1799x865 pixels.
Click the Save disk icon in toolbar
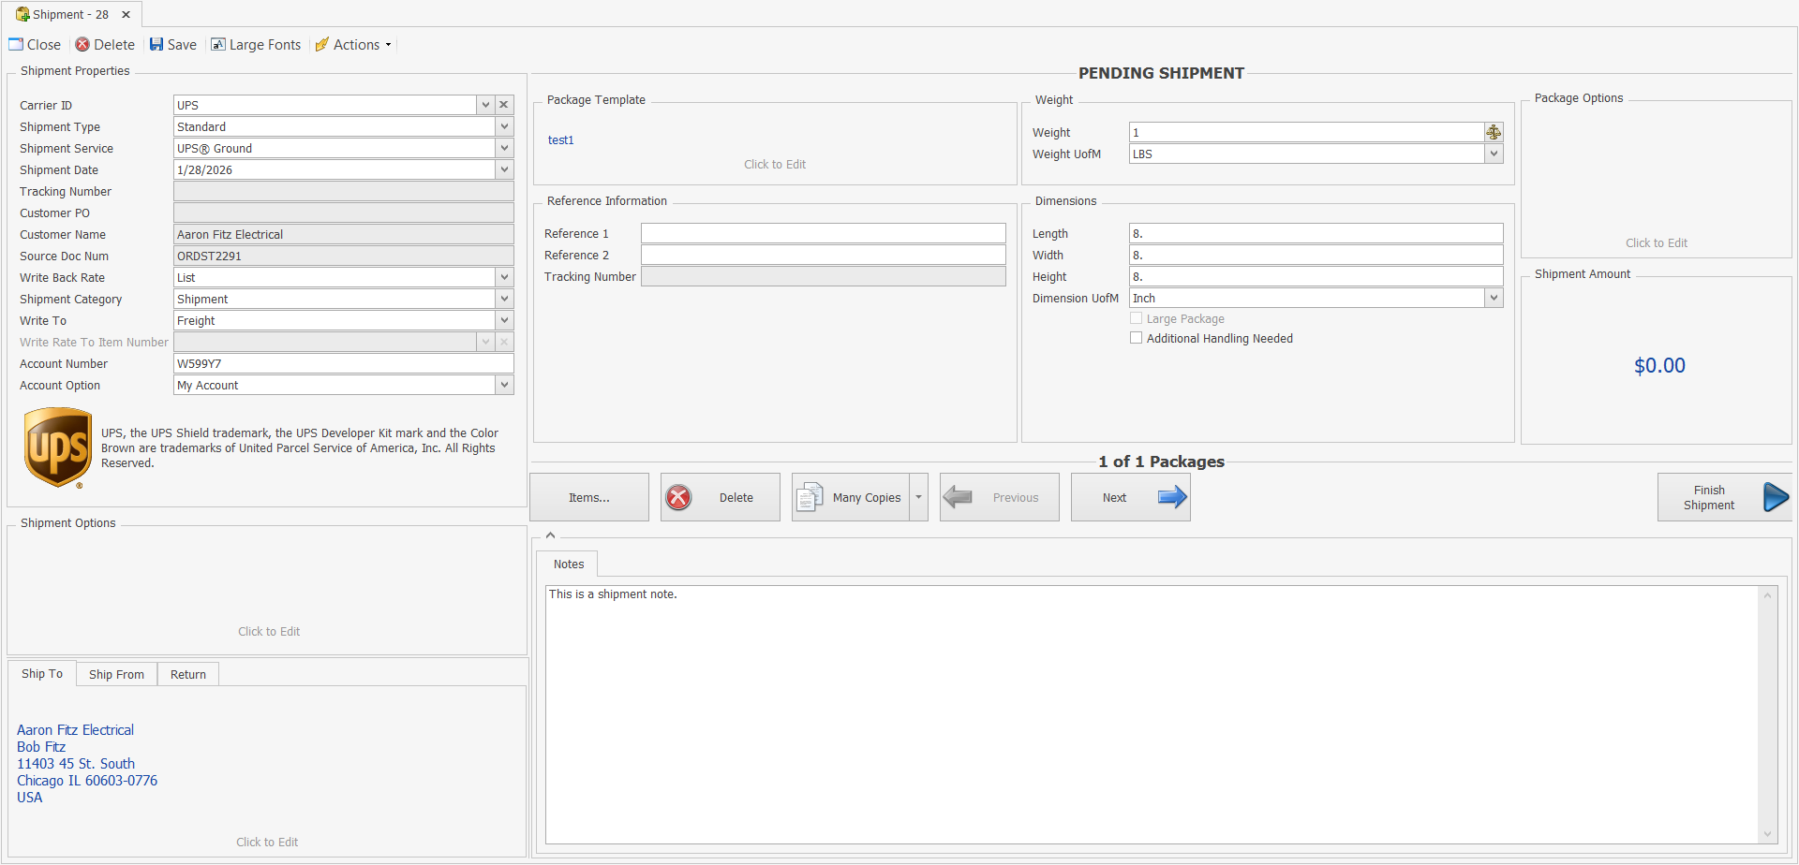click(156, 45)
